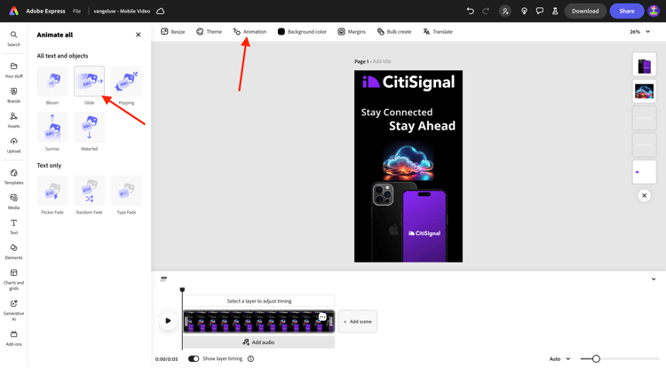Open Bulk create tool
Viewport: 666px width, 368px height.
click(394, 31)
